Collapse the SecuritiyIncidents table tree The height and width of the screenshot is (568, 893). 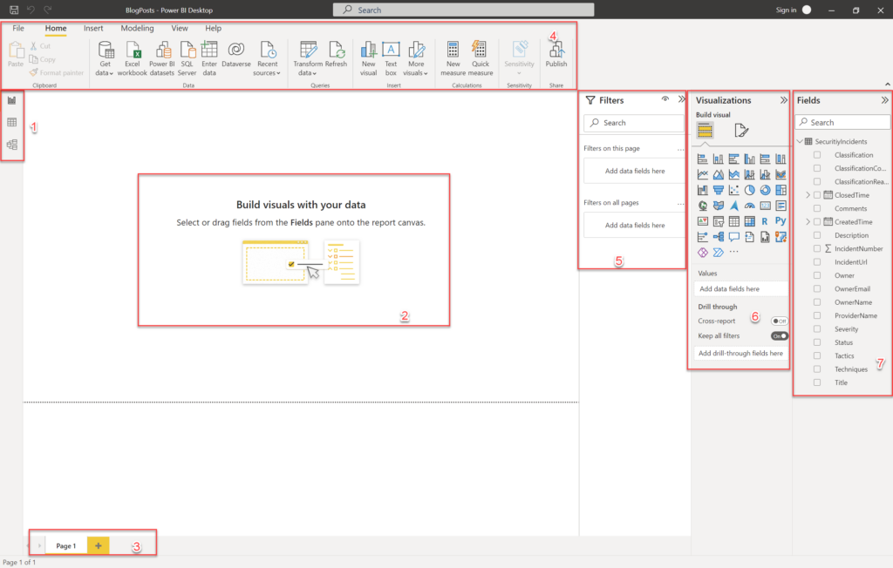pos(800,141)
